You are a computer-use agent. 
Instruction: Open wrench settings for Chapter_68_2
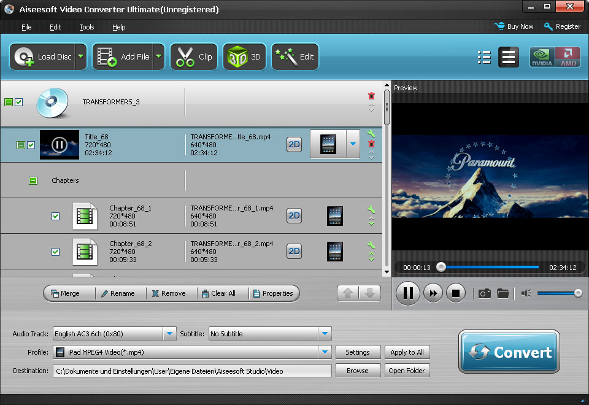371,245
